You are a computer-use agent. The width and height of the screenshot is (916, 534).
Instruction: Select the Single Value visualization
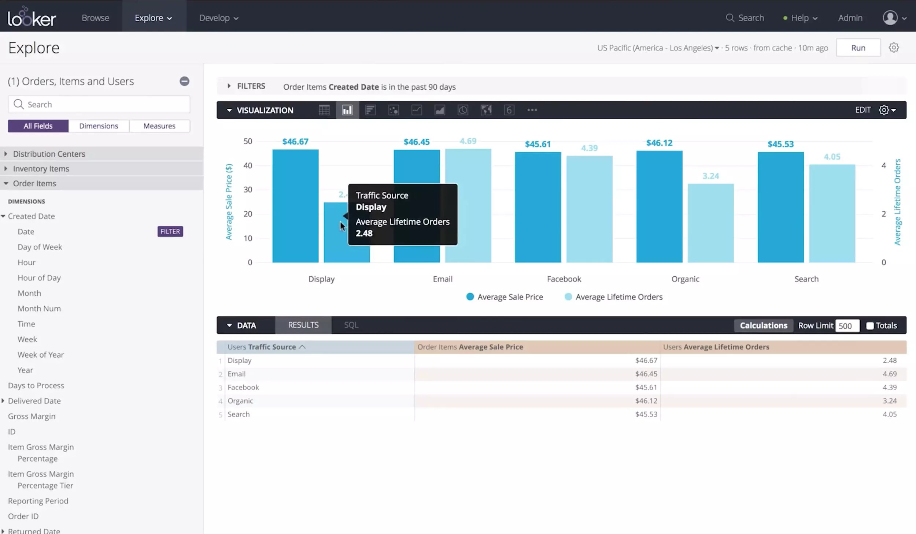509,110
